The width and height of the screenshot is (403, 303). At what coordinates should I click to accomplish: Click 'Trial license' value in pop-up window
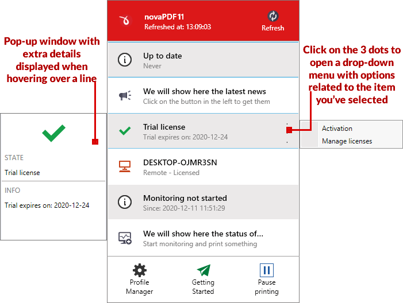[22, 173]
